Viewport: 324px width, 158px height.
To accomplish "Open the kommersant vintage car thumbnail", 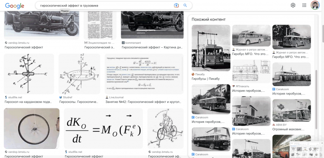I will point(152,25).
